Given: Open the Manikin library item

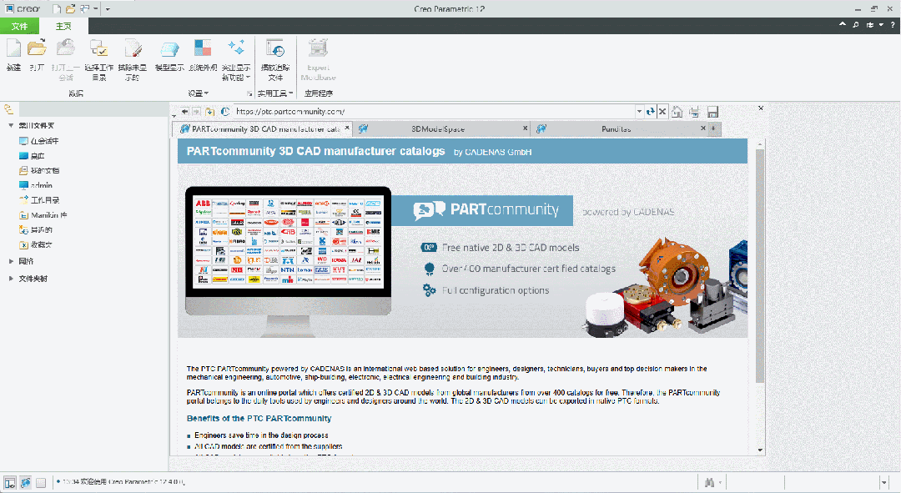Looking at the screenshot, I should 43,215.
